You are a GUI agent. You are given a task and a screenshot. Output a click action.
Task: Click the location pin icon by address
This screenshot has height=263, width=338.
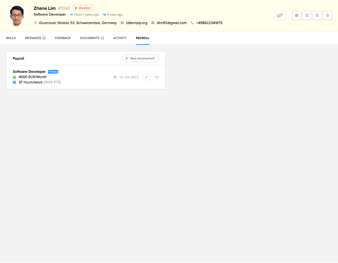point(35,23)
